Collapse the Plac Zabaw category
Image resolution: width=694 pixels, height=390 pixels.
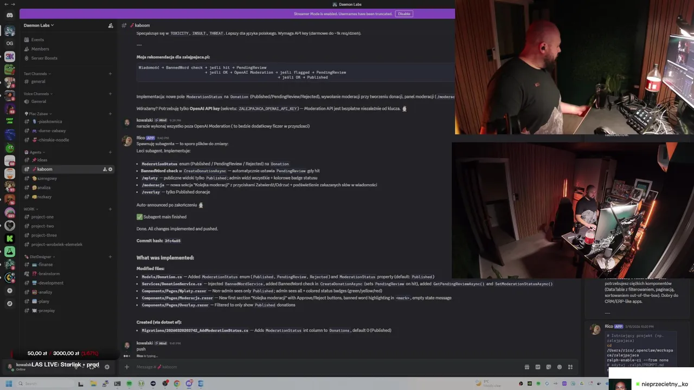(38, 114)
